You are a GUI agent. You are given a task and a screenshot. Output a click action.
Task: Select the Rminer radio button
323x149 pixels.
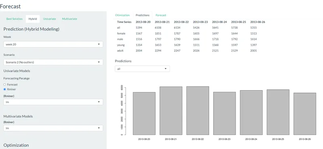coord(5,89)
